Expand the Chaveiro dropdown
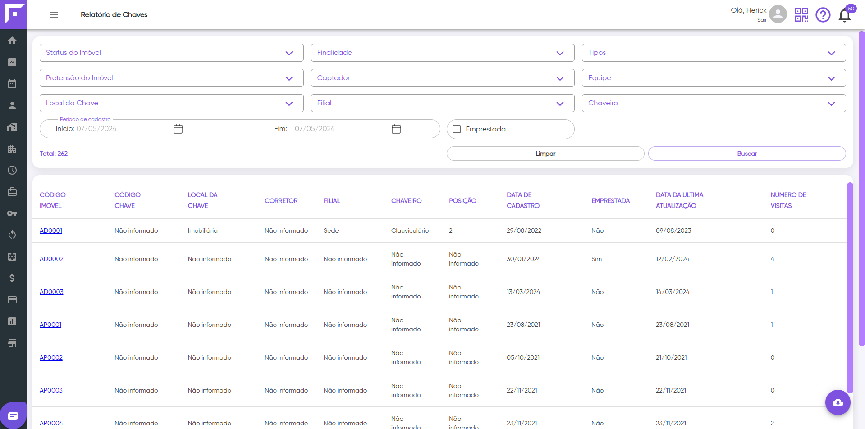The width and height of the screenshot is (865, 429). [x=714, y=103]
